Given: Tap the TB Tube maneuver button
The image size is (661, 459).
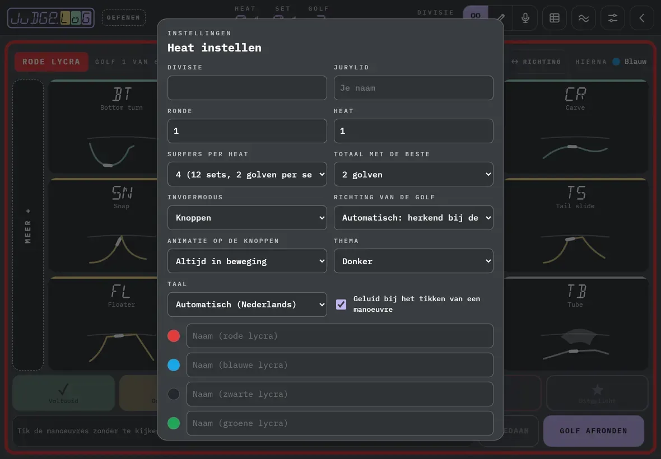Looking at the screenshot, I should coord(576,324).
